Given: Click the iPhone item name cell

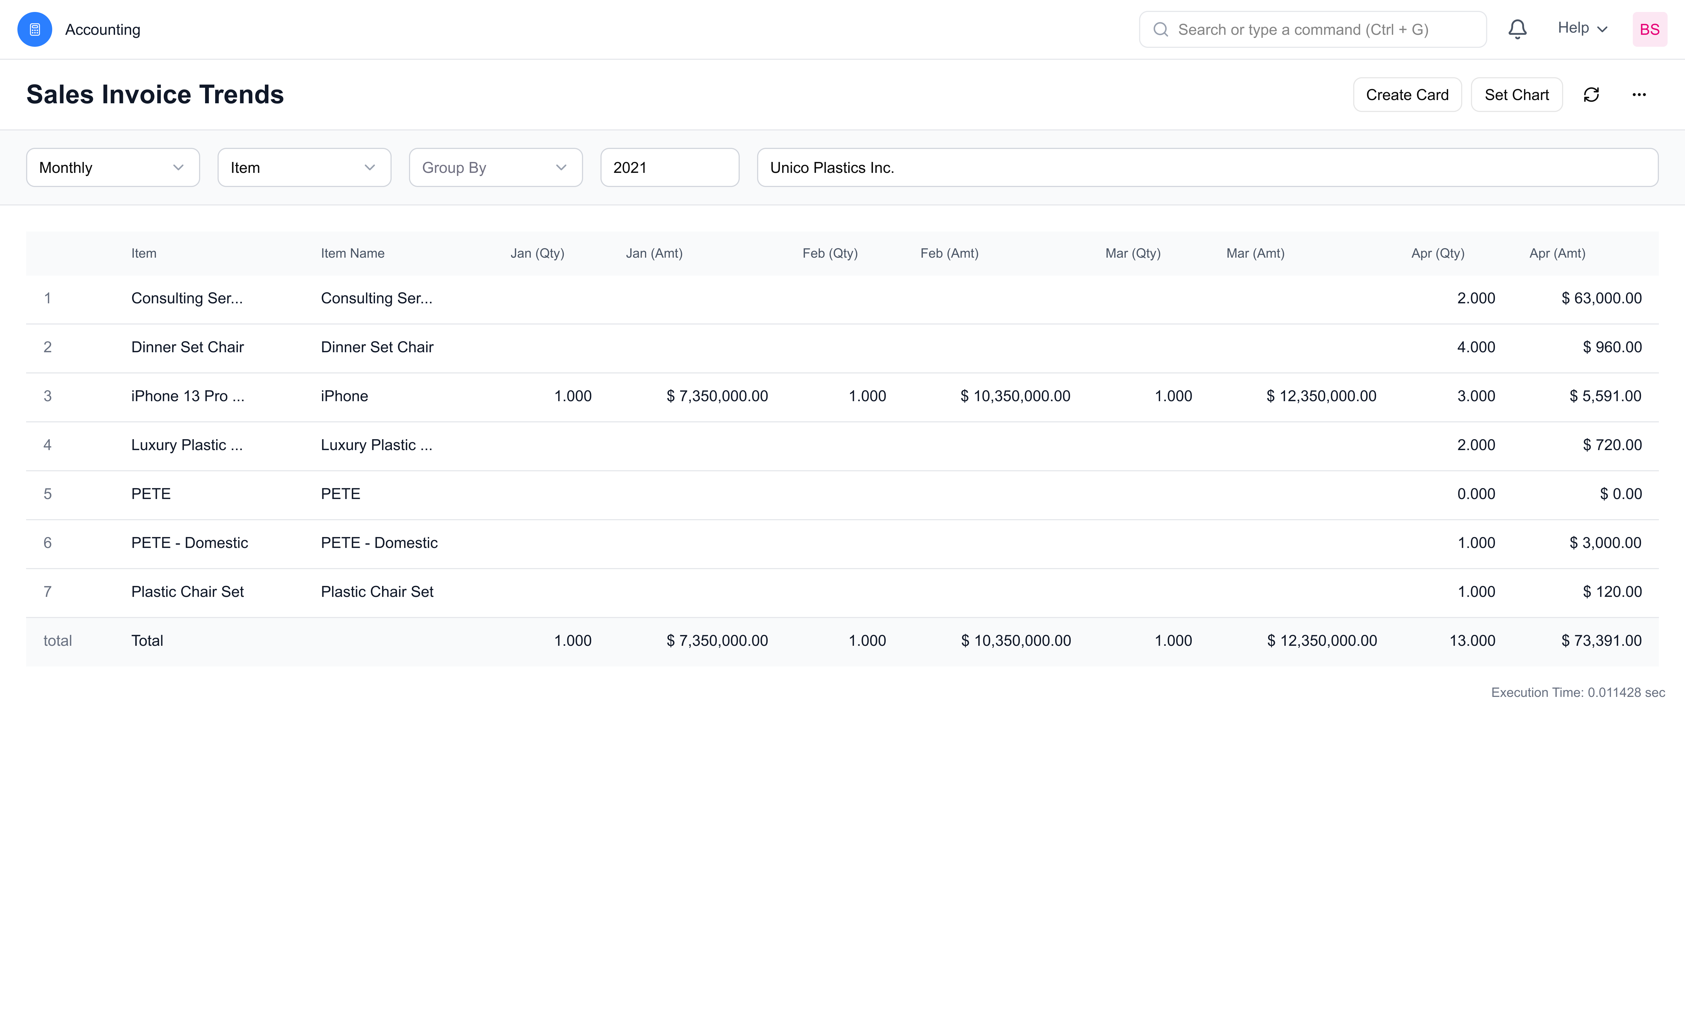Looking at the screenshot, I should pos(345,396).
